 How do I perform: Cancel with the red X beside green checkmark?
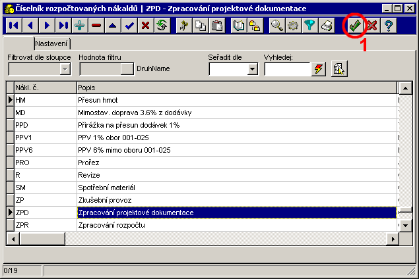pyautogui.click(x=372, y=26)
